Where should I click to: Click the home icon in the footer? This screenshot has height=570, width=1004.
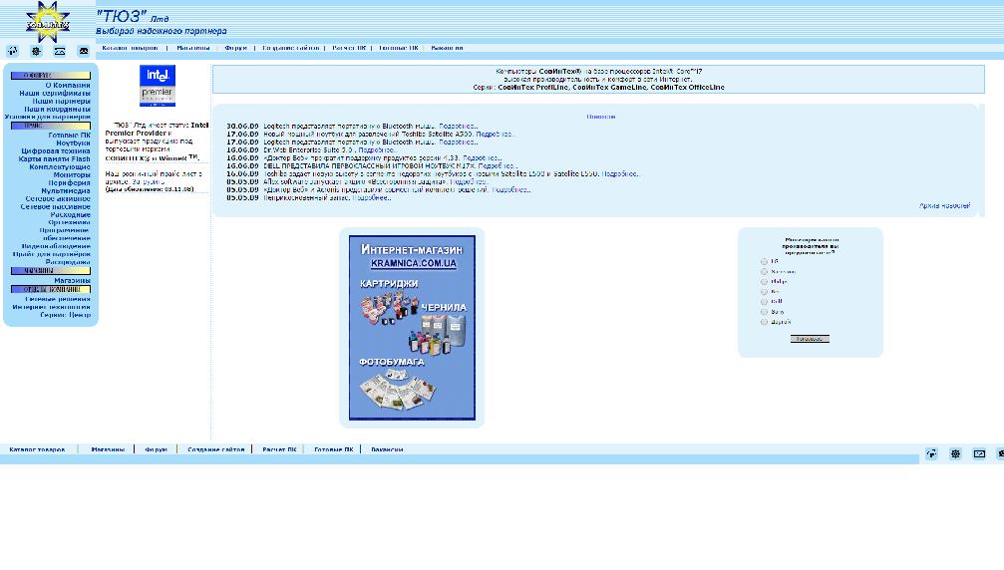point(931,453)
